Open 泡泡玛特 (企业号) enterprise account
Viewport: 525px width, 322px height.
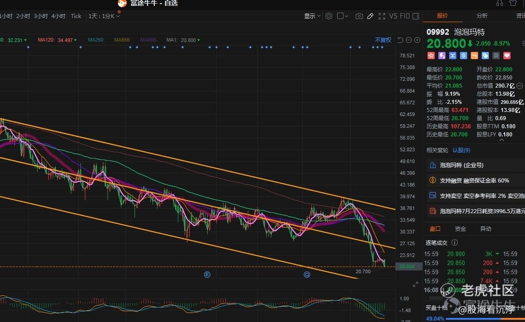point(475,165)
